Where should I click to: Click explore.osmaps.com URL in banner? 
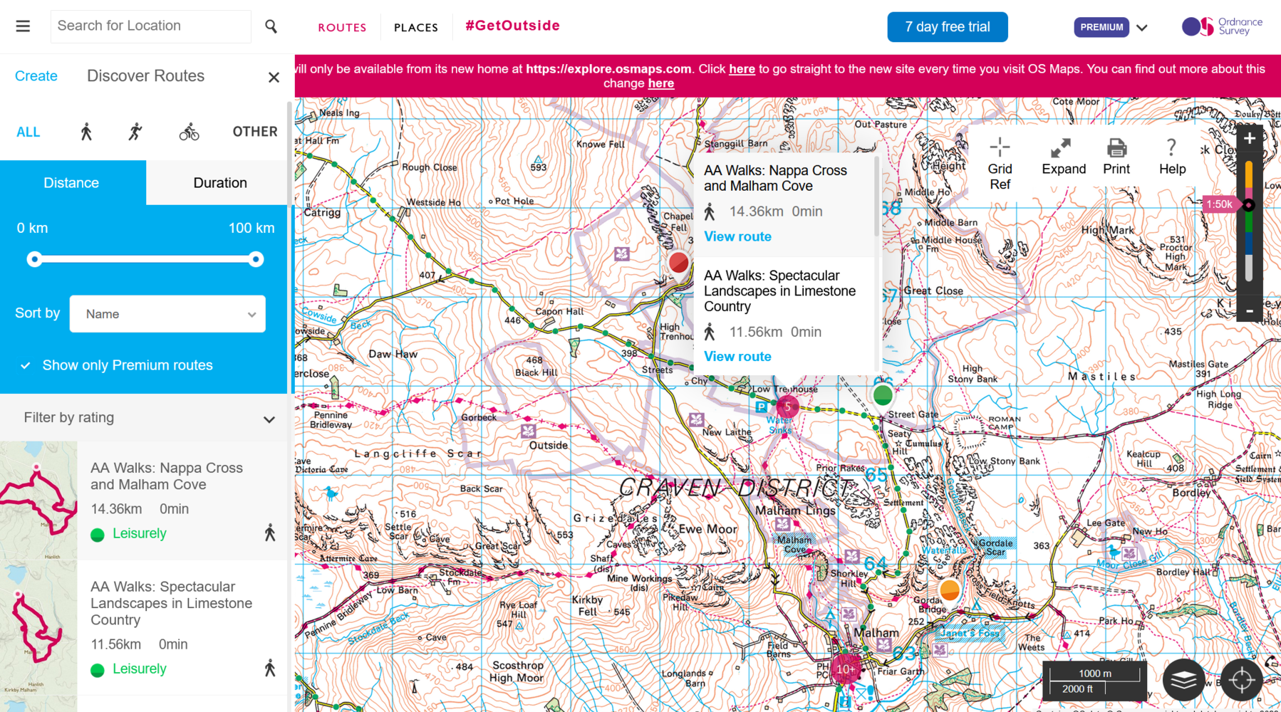608,69
